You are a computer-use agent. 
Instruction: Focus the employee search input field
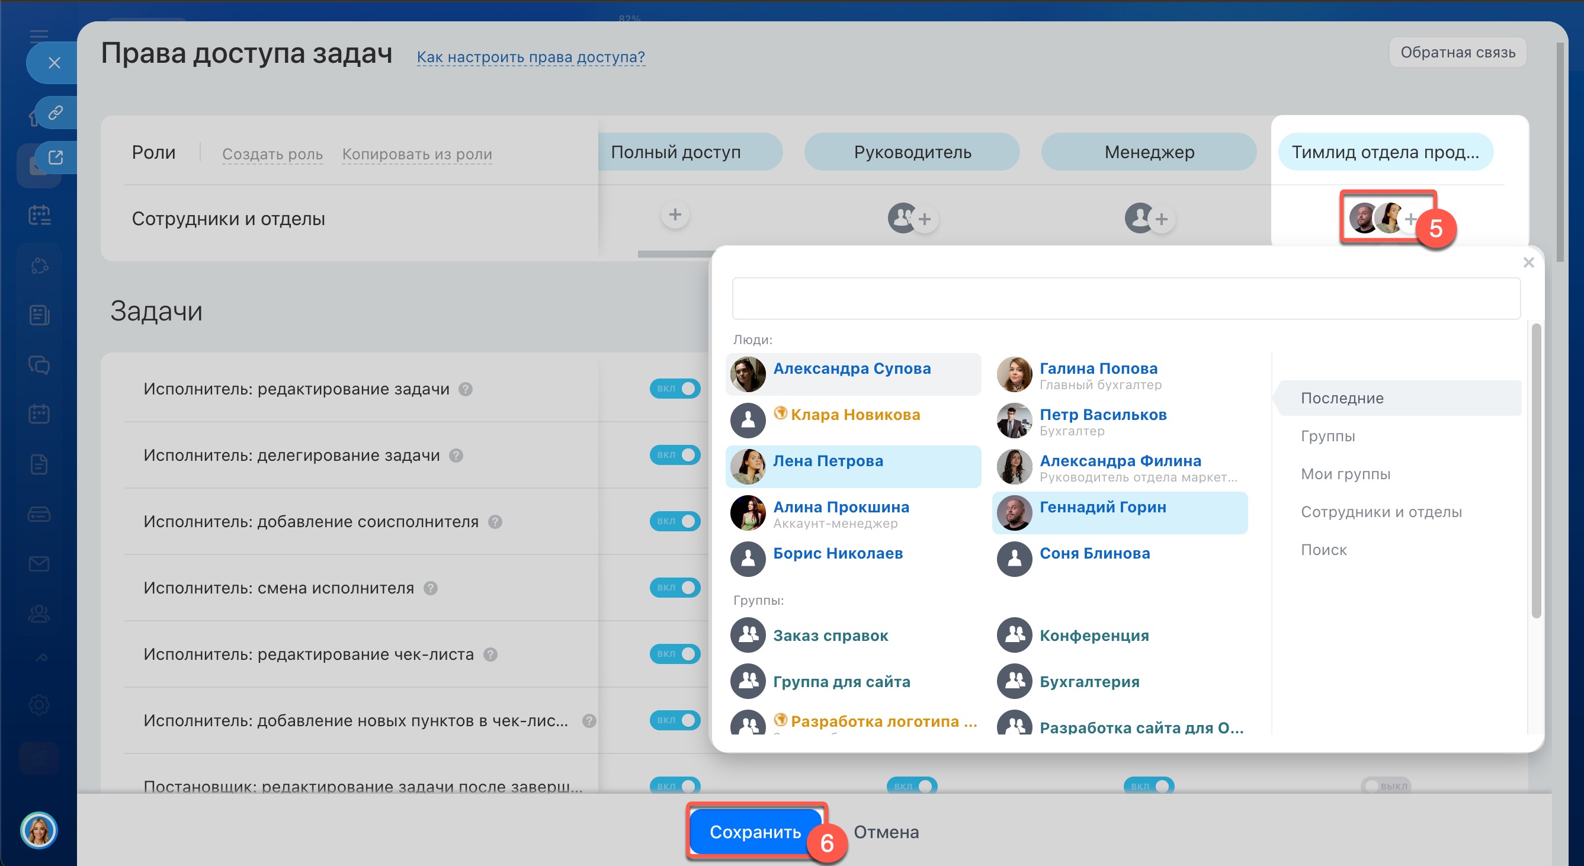(1126, 299)
